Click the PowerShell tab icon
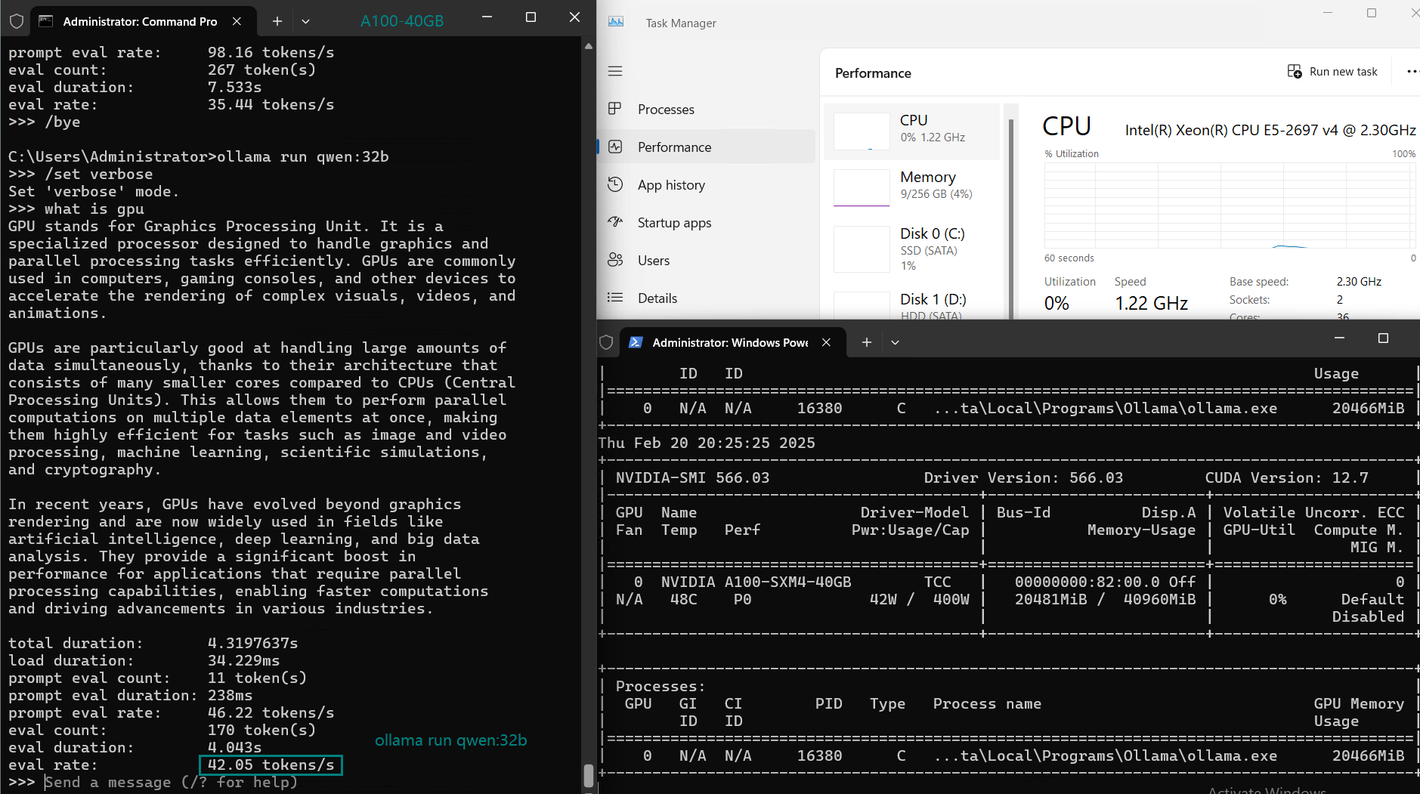 [636, 342]
